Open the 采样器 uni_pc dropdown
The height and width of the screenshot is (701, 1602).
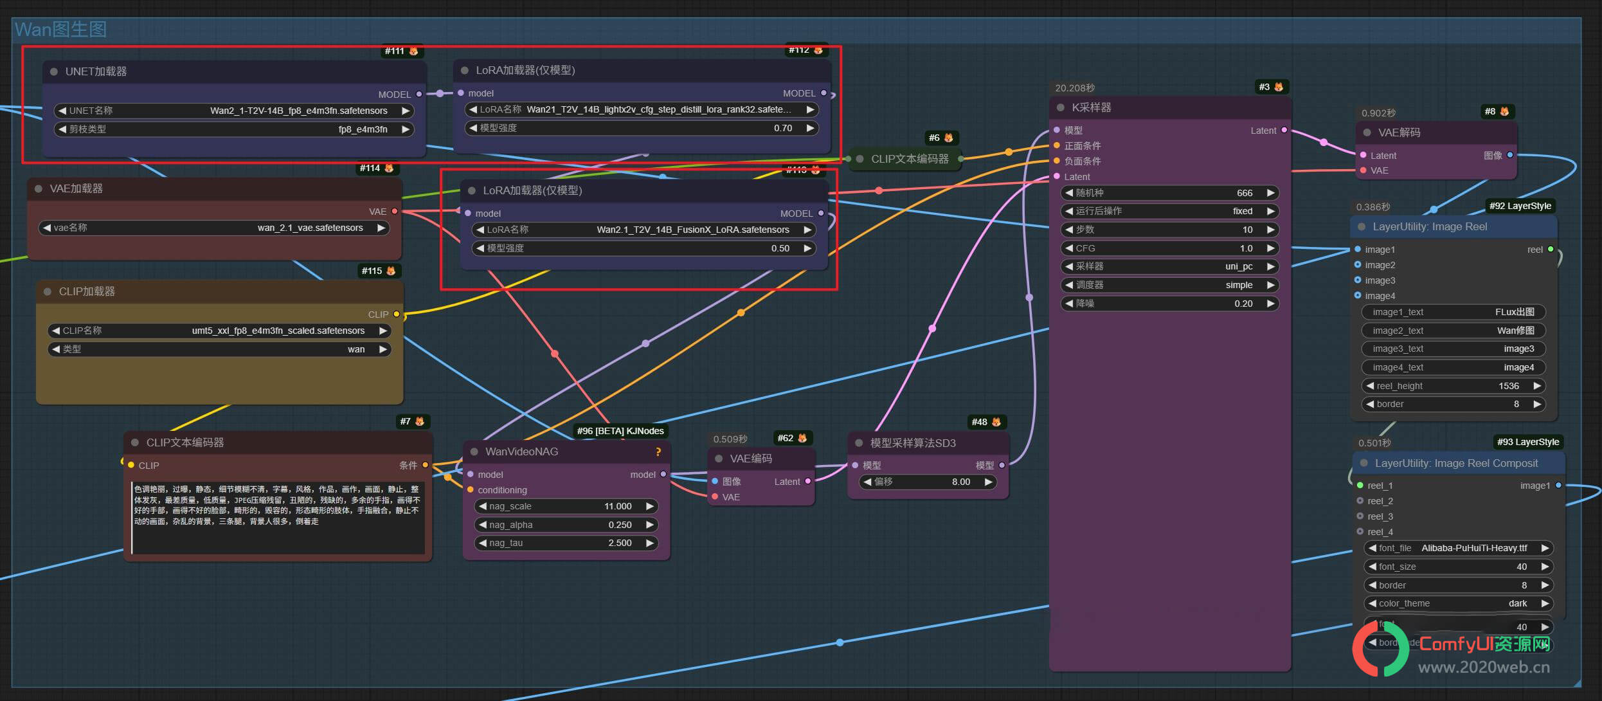[1169, 266]
